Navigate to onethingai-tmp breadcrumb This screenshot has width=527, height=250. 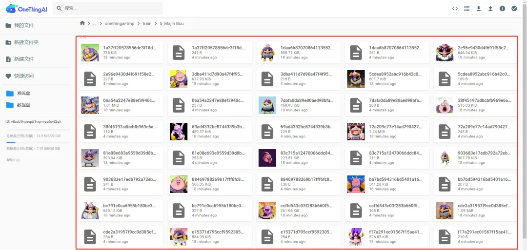click(x=120, y=24)
